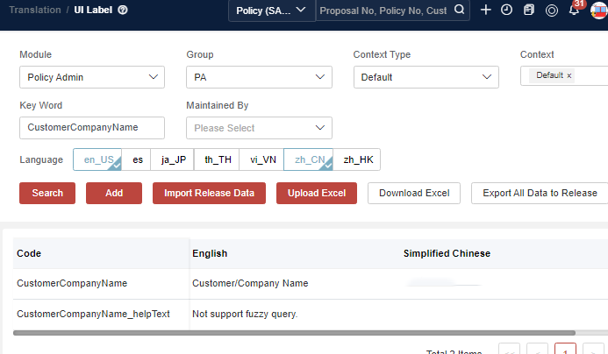Click the help question mark beside UI Label
608x354 pixels.
coord(123,10)
